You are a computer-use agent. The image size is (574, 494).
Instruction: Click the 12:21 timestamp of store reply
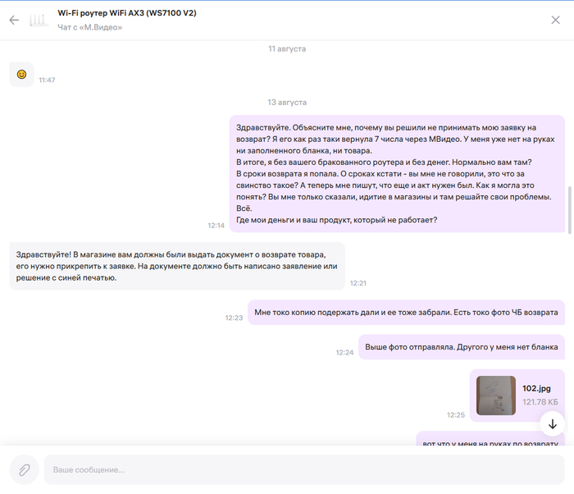pos(358,283)
